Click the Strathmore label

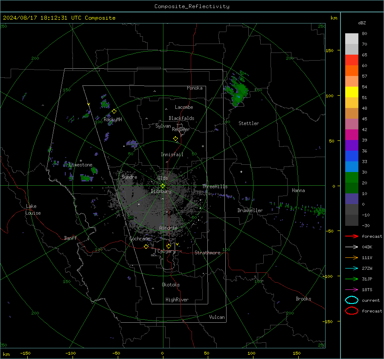click(x=207, y=253)
